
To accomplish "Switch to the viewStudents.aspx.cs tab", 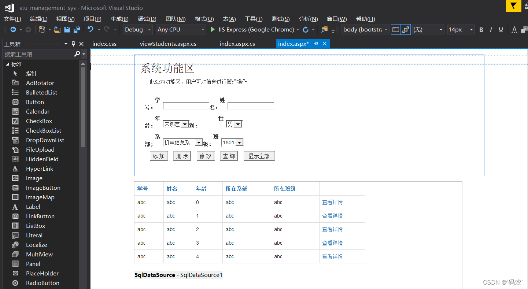I will [x=168, y=44].
